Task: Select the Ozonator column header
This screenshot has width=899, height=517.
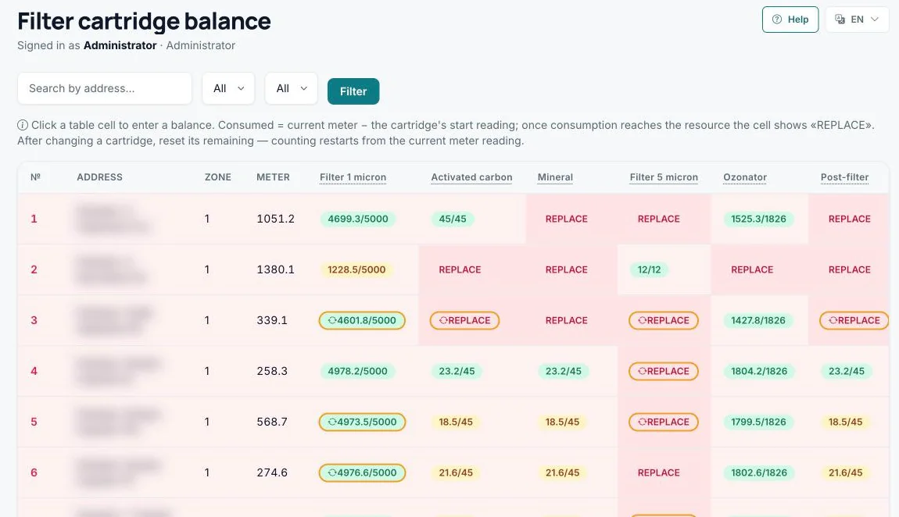Action: [x=745, y=177]
